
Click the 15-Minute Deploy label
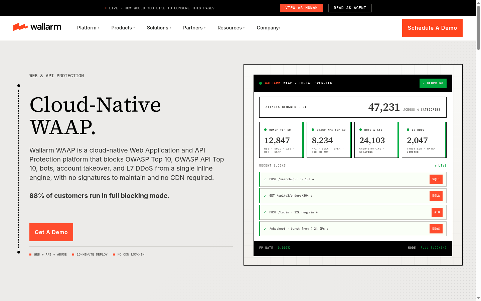point(92,255)
